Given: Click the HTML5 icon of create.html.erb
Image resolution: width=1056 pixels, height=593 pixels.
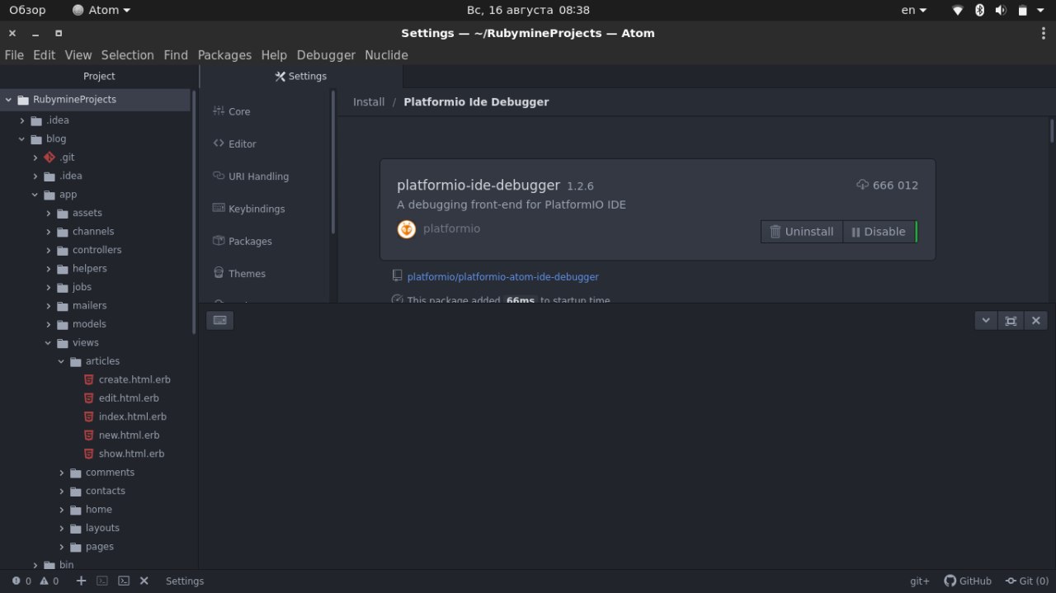Looking at the screenshot, I should coord(89,379).
